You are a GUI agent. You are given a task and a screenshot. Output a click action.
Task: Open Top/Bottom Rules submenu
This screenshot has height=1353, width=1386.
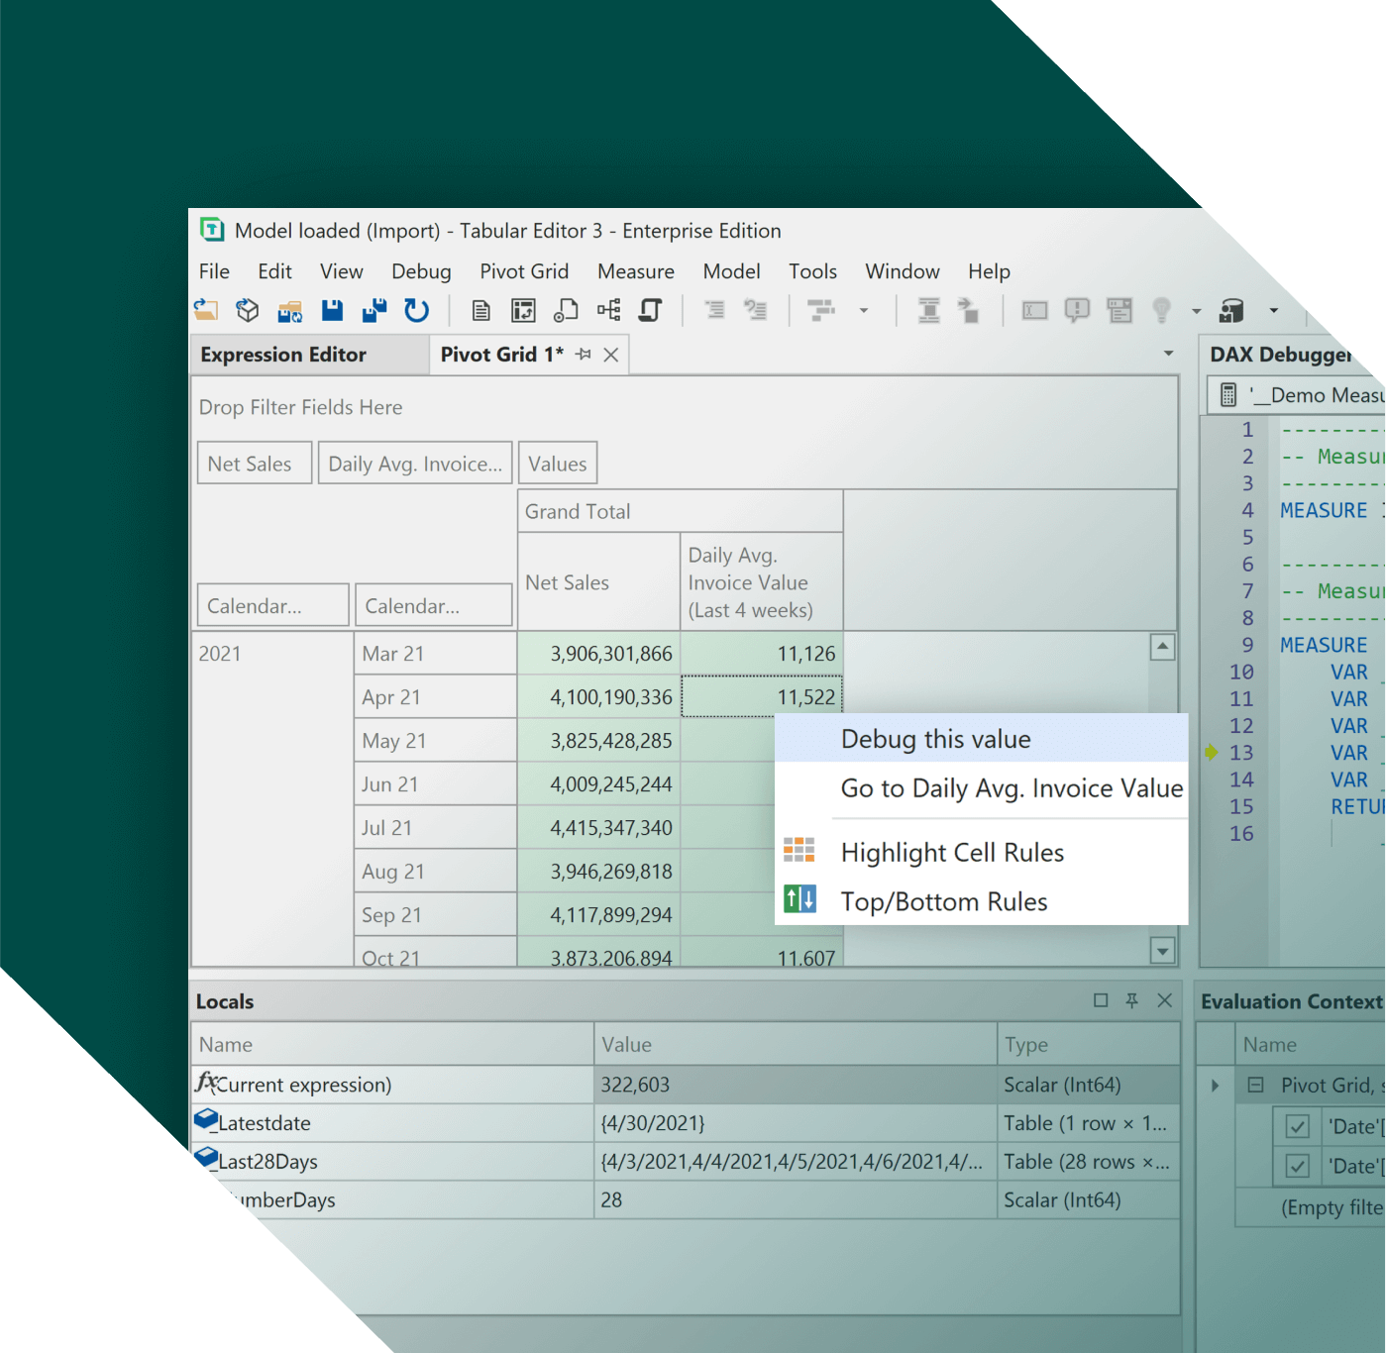[981, 901]
